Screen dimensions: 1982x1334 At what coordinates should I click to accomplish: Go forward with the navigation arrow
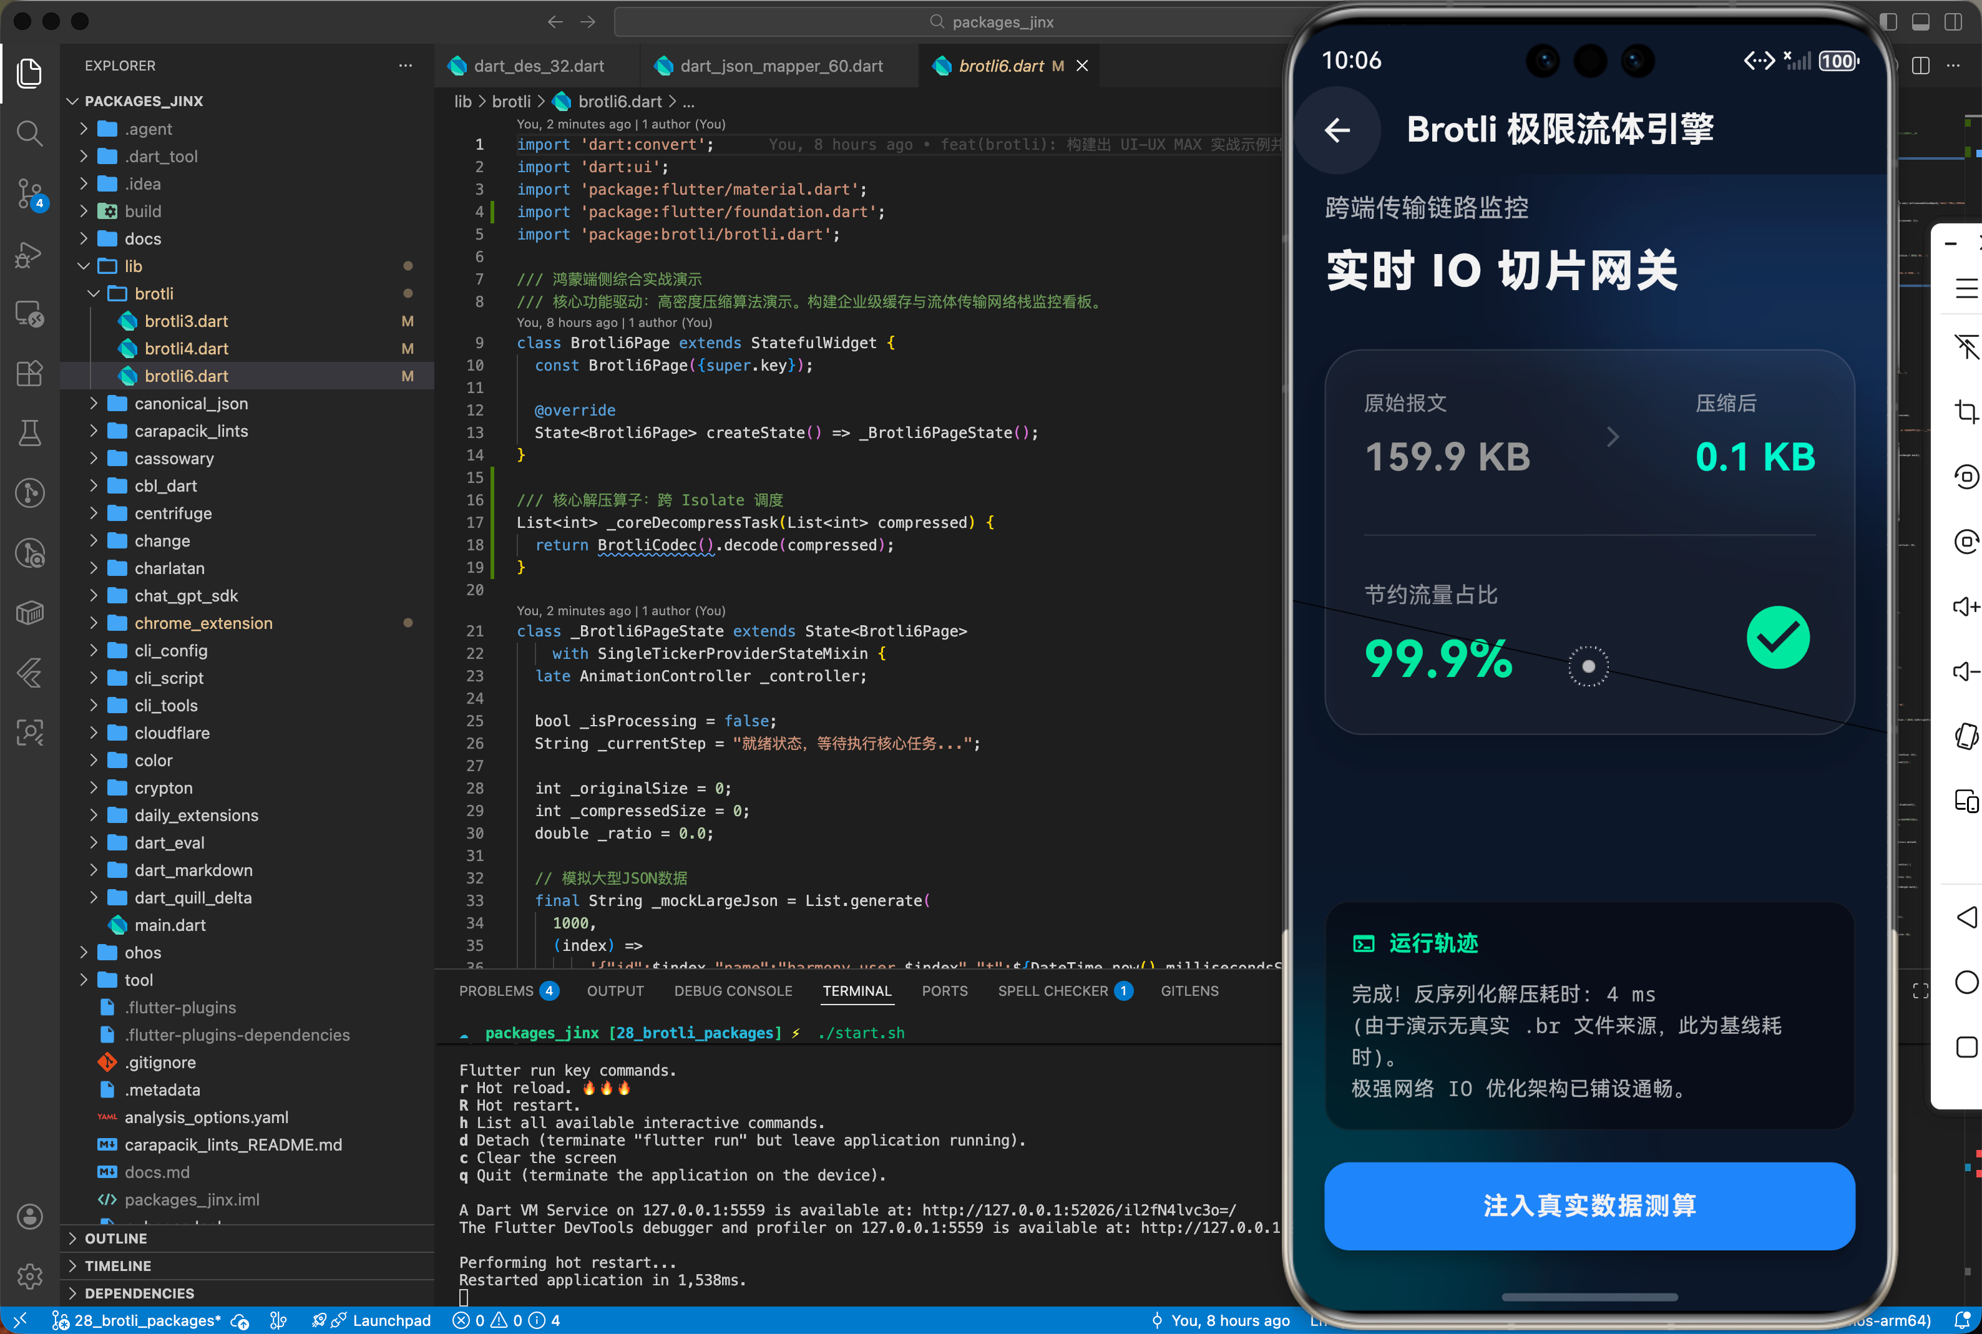pyautogui.click(x=588, y=22)
